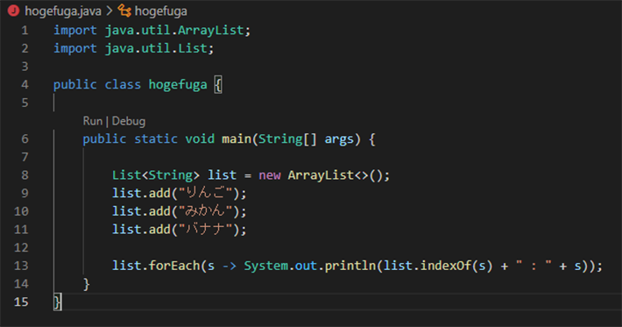Click the hogefuga class symbol icon

click(124, 11)
